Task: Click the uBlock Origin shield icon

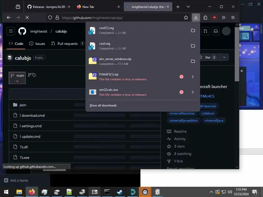Action: click(214, 17)
